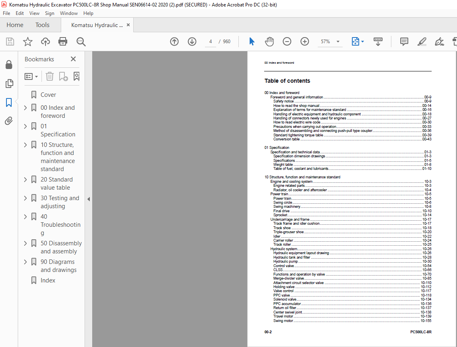This screenshot has height=347, width=457.
Task: Open the Sign menu
Action: [x=50, y=13]
